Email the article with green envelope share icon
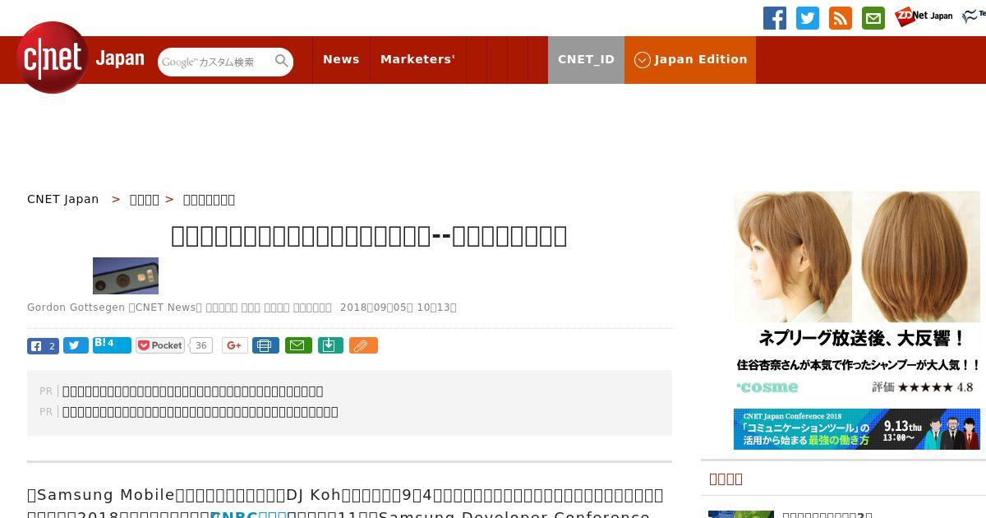This screenshot has width=986, height=518. point(298,345)
